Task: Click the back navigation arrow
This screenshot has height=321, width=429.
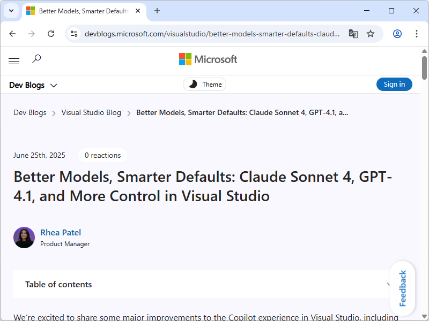Action: (x=12, y=33)
